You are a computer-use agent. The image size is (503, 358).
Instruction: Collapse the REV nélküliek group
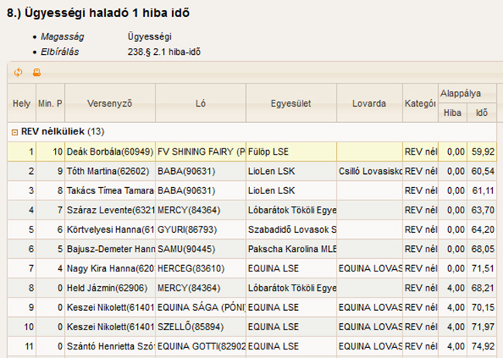pyautogui.click(x=15, y=131)
